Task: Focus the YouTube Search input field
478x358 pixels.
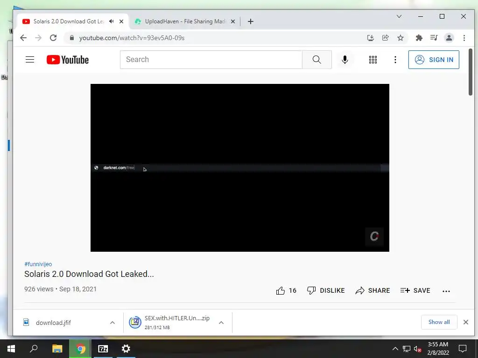Action: pos(211,60)
